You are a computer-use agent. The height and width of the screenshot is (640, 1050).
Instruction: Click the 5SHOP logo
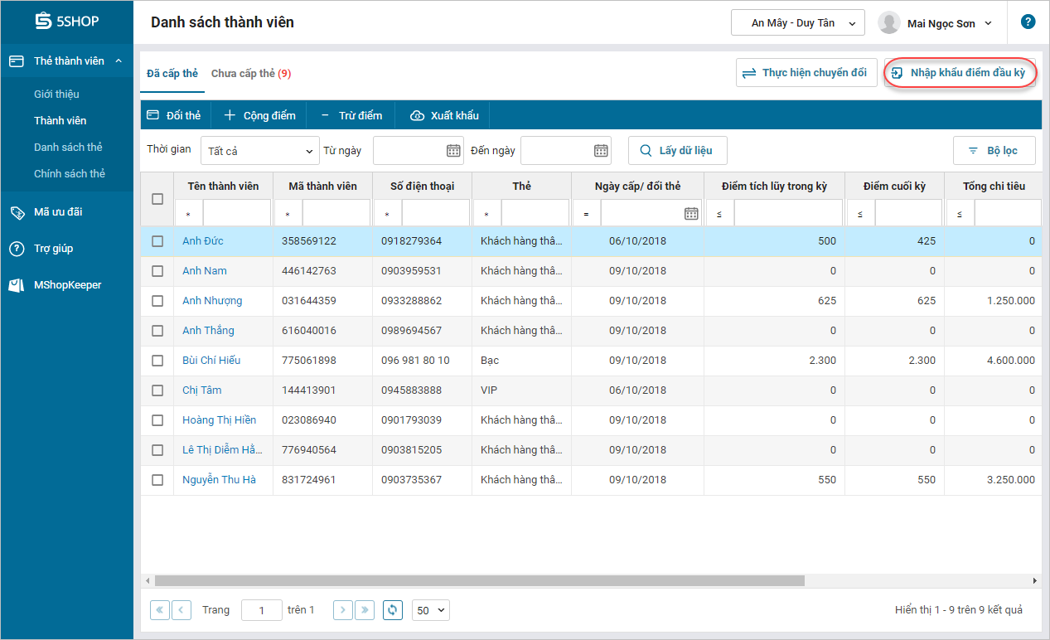tap(67, 22)
